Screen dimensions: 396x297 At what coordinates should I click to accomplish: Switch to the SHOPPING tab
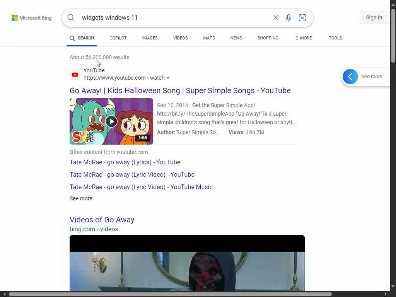pyautogui.click(x=268, y=38)
